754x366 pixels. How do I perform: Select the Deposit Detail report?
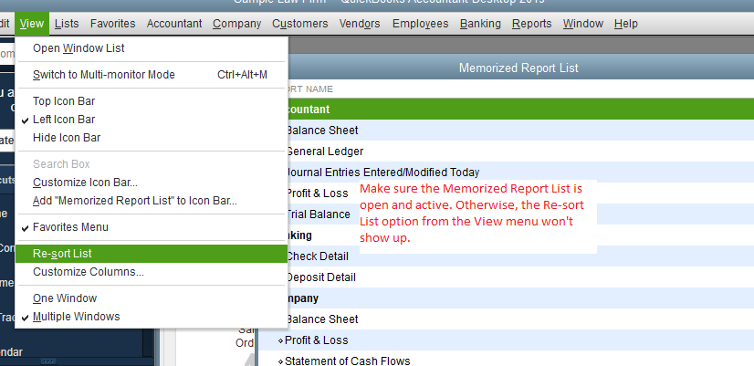pyautogui.click(x=521, y=277)
